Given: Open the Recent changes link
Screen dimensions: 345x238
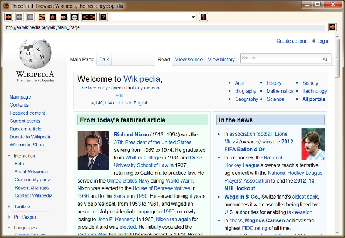Looking at the screenshot, I should tap(31, 187).
